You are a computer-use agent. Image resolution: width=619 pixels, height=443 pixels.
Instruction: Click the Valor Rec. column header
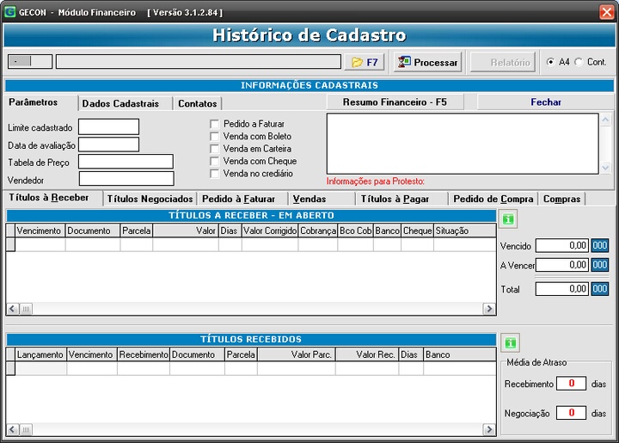point(367,354)
